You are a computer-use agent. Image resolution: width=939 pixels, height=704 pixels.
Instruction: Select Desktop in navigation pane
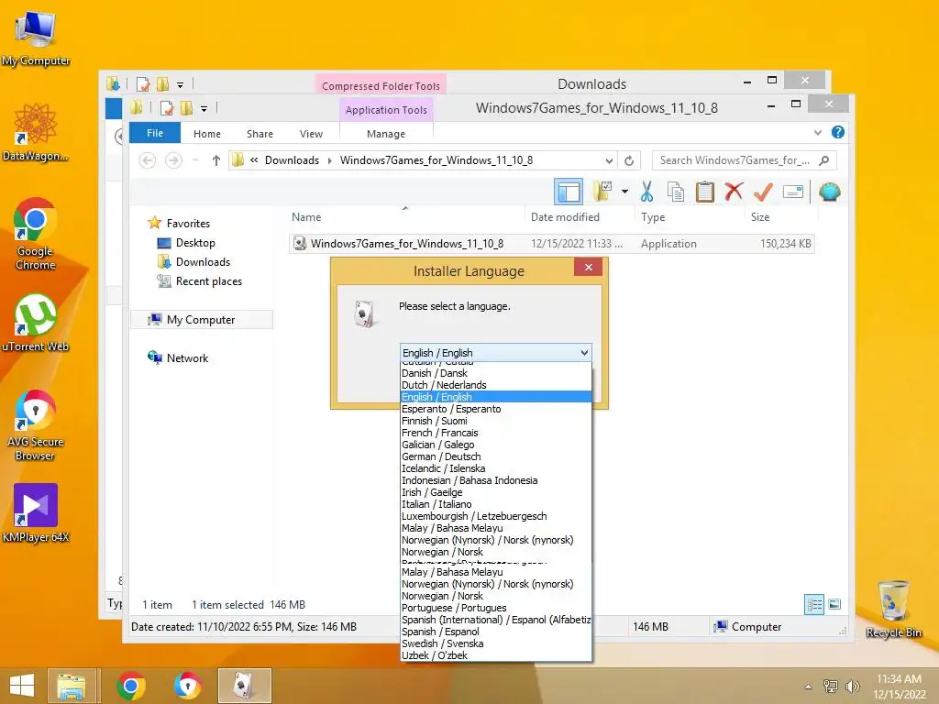(195, 242)
